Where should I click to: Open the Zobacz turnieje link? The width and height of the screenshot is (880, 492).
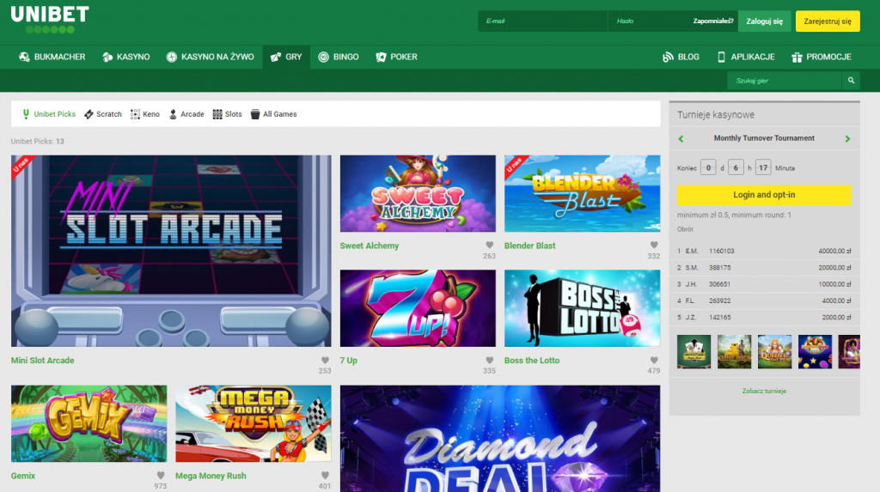pos(764,391)
